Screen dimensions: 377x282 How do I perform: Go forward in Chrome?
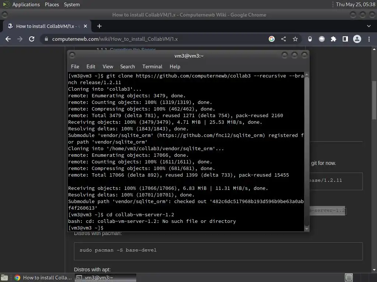pos(20,39)
